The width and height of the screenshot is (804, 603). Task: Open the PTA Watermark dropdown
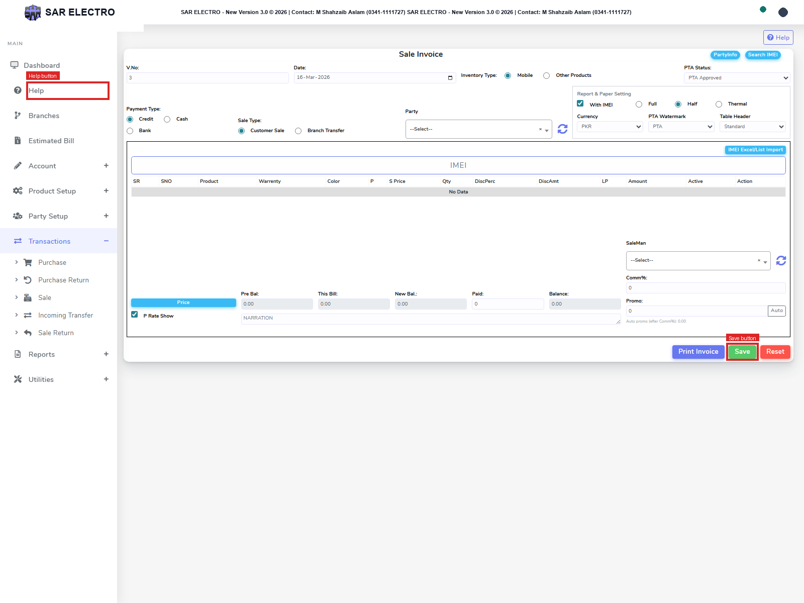(681, 127)
